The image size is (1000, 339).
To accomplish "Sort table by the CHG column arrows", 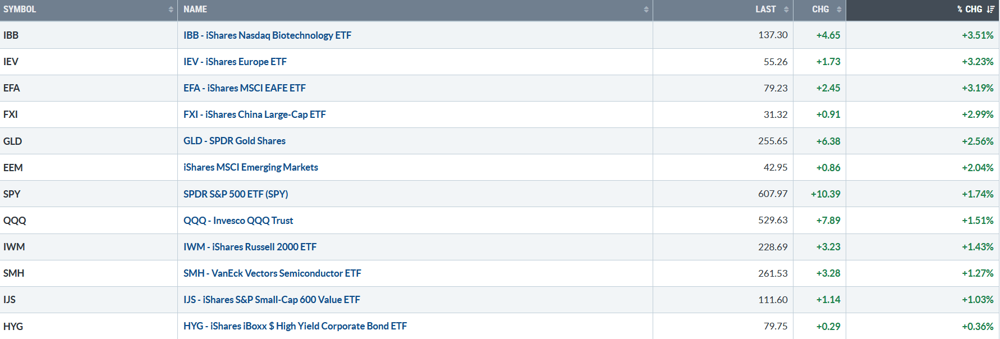I will [839, 10].
